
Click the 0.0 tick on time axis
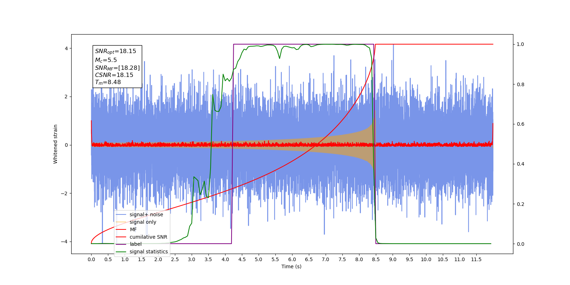pos(91,259)
